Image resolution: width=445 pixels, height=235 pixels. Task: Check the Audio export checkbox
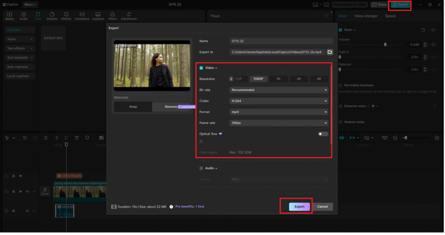click(201, 169)
